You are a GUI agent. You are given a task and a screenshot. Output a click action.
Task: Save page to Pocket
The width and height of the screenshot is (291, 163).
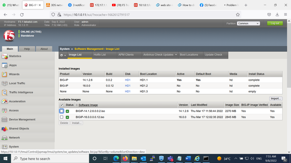pyautogui.click(x=269, y=15)
